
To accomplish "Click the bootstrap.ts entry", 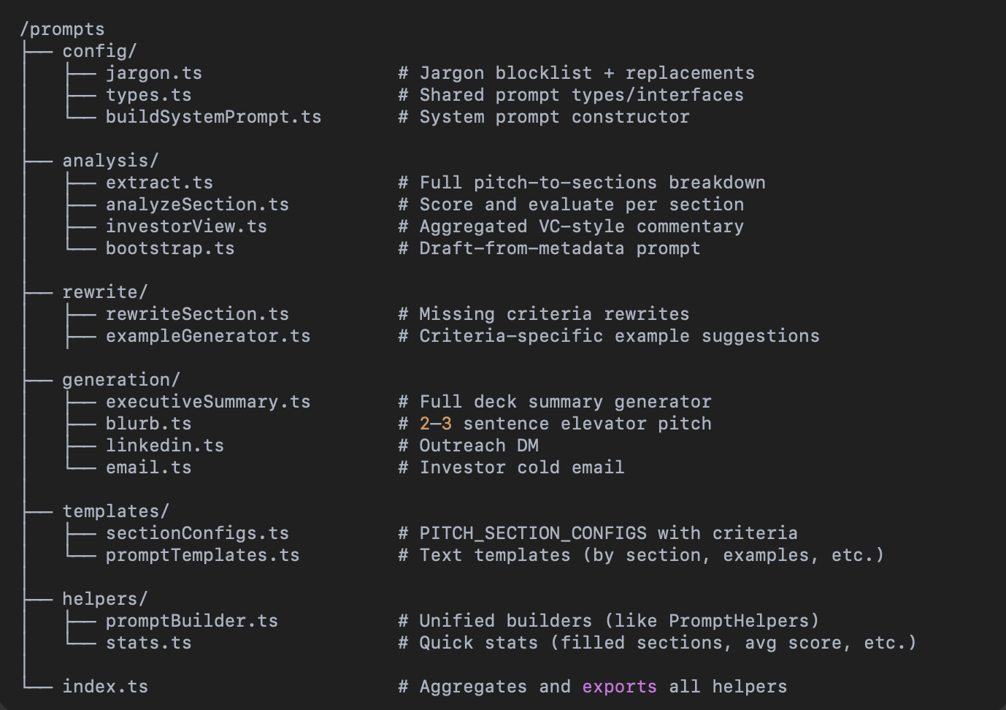I will 170,248.
